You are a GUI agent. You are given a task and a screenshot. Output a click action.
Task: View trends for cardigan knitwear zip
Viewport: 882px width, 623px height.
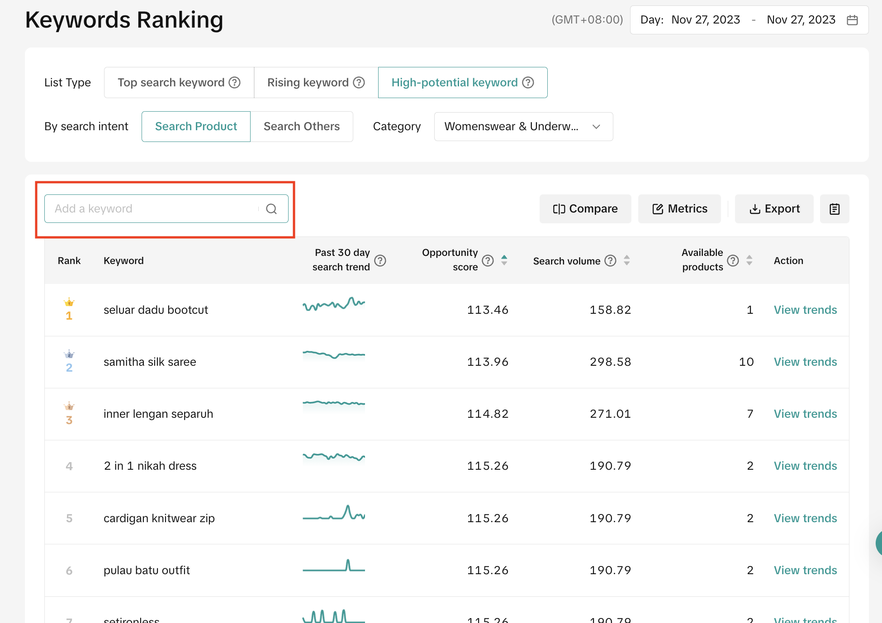(x=805, y=518)
